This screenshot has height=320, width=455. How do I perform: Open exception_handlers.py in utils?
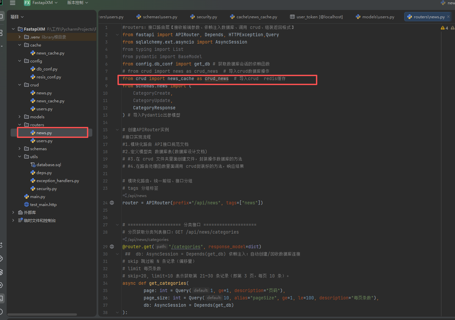(58, 181)
